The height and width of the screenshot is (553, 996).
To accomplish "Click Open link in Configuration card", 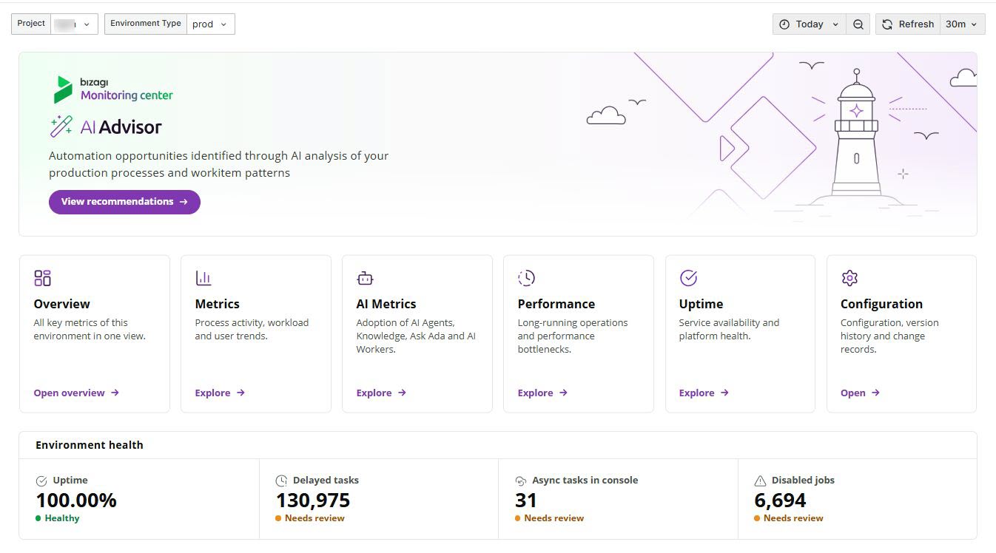I will click(860, 393).
